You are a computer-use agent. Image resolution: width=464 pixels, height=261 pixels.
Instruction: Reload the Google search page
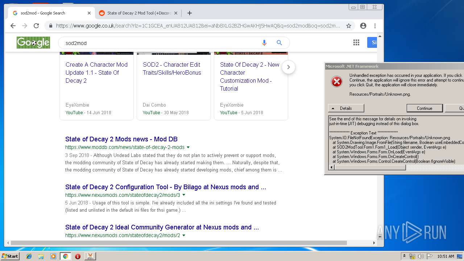(x=36, y=26)
